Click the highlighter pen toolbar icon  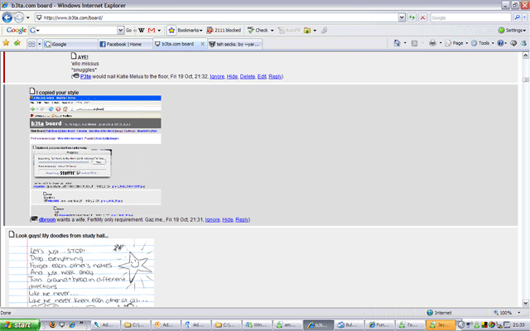coord(324,30)
